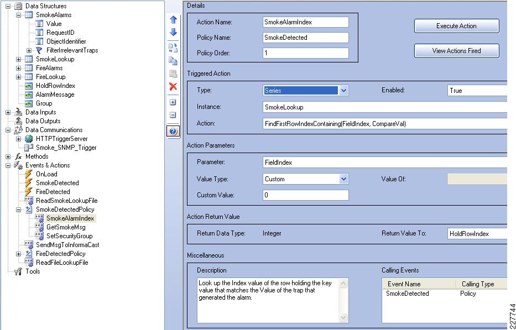This screenshot has width=516, height=330.
Task: Collapse the SmokeAlarms tree node
Action: 18,15
